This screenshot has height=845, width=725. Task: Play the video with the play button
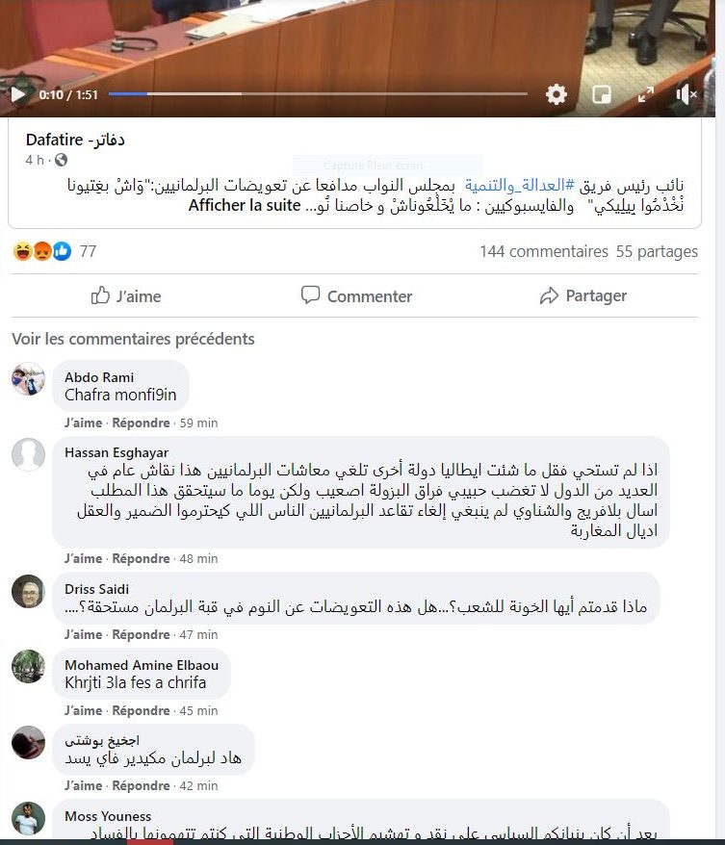pos(18,95)
